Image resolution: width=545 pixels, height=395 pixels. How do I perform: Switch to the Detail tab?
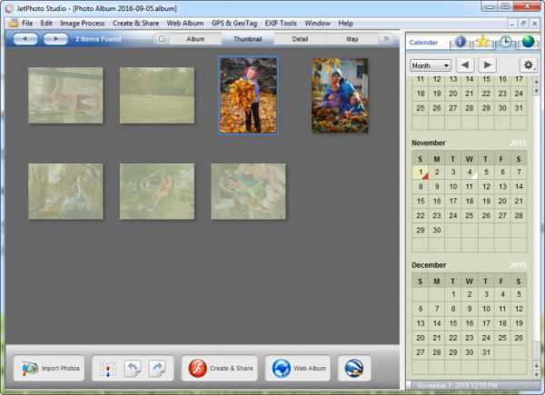pos(300,39)
